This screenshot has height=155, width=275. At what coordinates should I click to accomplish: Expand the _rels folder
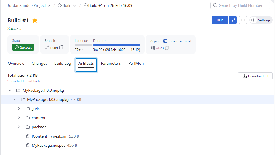pyautogui.click(x=19, y=109)
